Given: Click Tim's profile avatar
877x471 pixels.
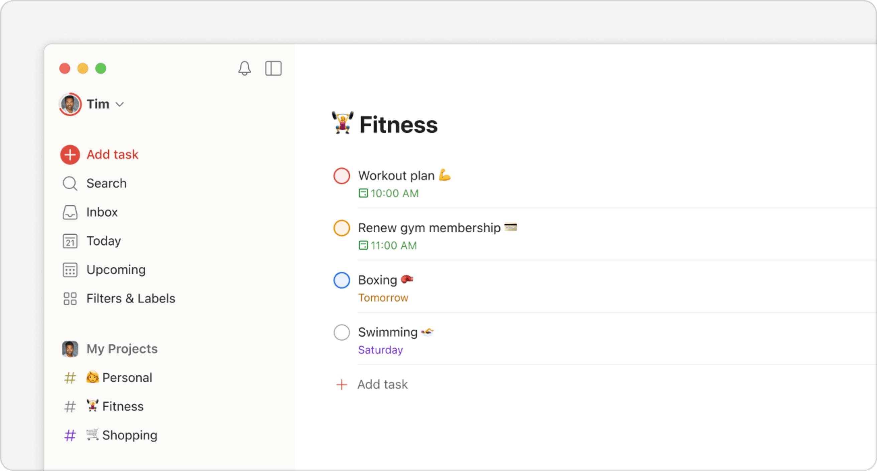Looking at the screenshot, I should 70,104.
